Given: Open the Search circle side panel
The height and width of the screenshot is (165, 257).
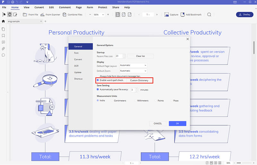Looking at the screenshot, I should point(3,55).
